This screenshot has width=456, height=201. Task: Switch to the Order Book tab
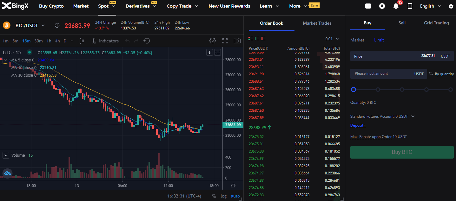[x=272, y=23]
